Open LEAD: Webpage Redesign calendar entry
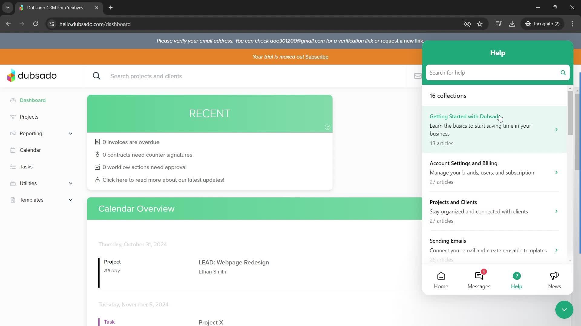Viewport: 581px width, 326px height. pos(234,262)
